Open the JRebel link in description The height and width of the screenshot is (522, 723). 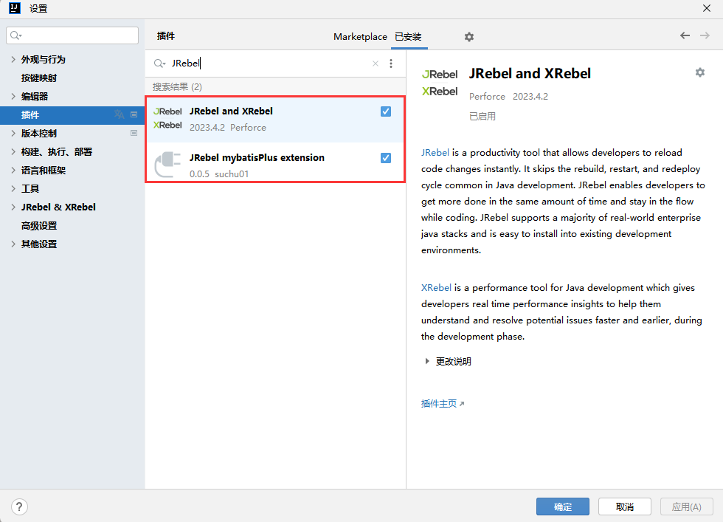point(435,153)
